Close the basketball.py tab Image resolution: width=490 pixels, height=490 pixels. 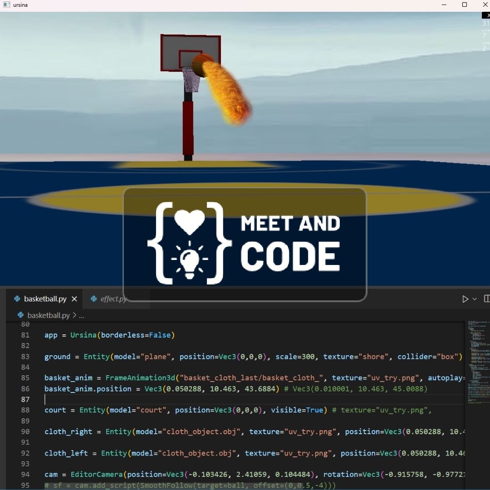74,299
